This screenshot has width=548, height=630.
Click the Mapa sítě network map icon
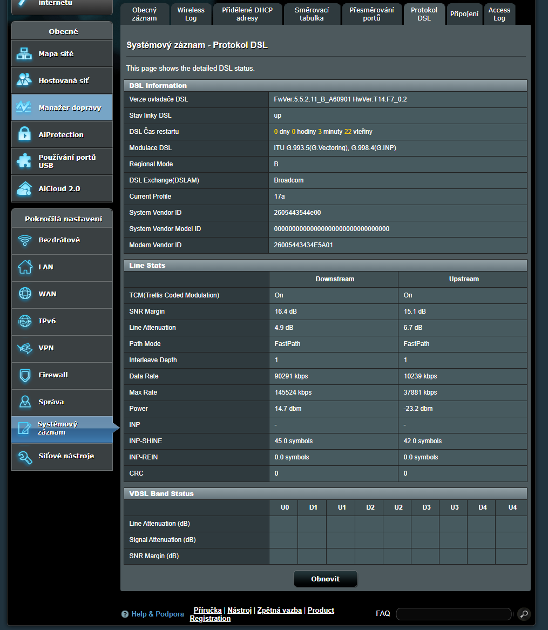tap(25, 54)
